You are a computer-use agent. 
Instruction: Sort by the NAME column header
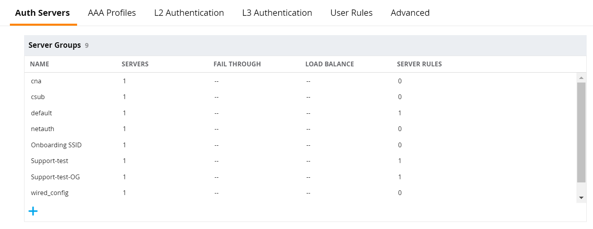[x=40, y=64]
